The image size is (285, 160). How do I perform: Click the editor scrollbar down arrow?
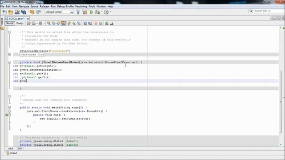click(x=281, y=145)
